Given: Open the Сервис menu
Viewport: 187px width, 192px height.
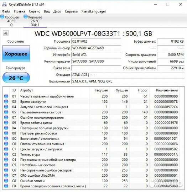Looking at the screenshot, I should (x=35, y=11).
